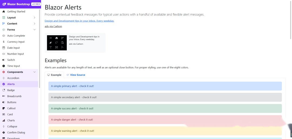The height and width of the screenshot is (139, 292).
Task: Click the Getting Started home icon
Action: [x=4, y=12]
